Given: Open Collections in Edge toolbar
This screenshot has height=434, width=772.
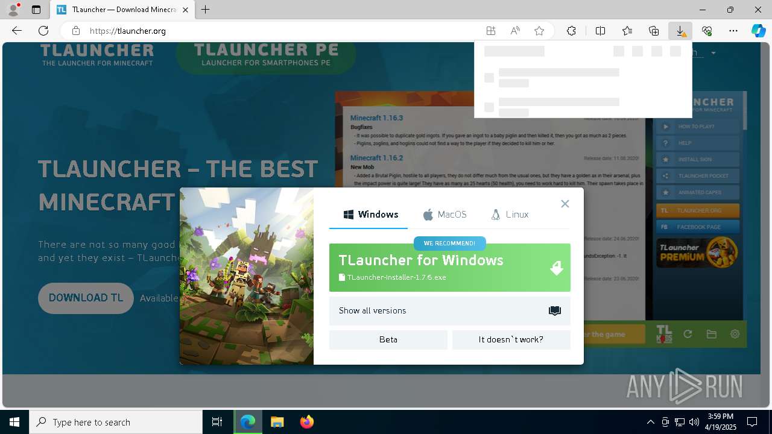Looking at the screenshot, I should [654, 31].
